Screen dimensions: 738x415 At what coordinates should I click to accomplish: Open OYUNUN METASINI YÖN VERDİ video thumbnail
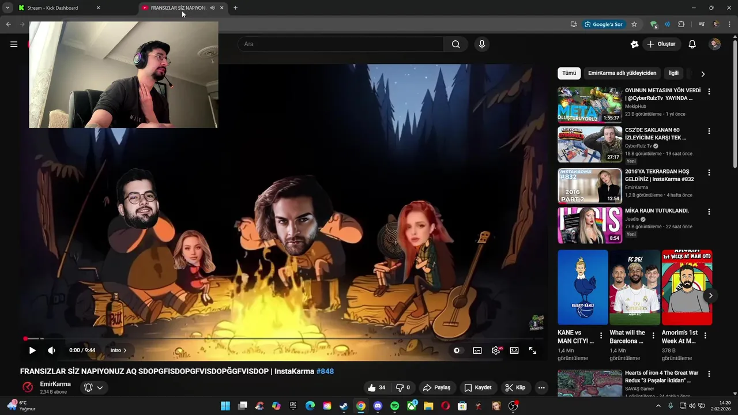(x=589, y=104)
